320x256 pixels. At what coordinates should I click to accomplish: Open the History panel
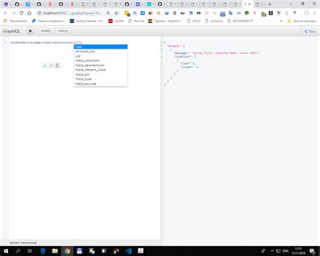click(x=63, y=31)
